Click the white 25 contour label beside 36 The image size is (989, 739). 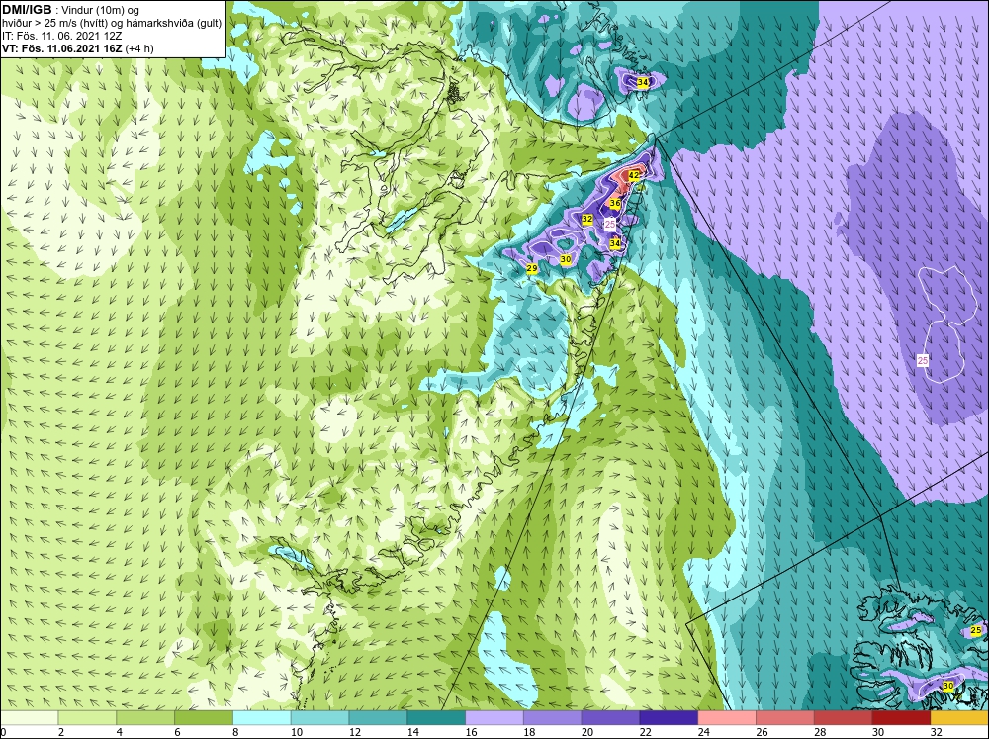click(x=610, y=224)
